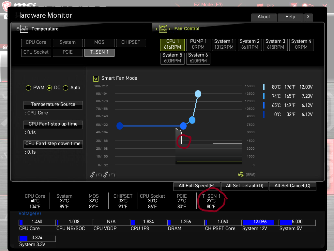Image resolution: width=334 pixels, height=251 pixels.
Task: Click All Full Speed(F) button
Action: pos(197,186)
